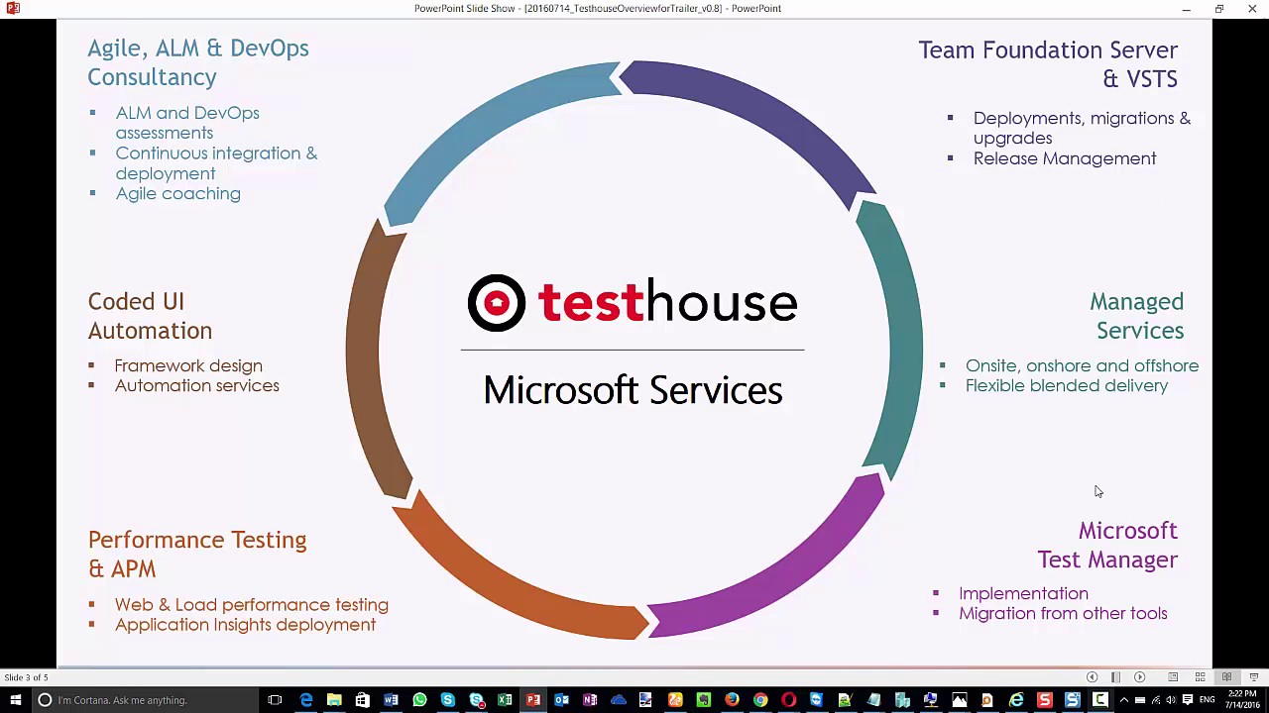Click 'Agile coaching' bullet
The image size is (1269, 713).
tap(177, 193)
